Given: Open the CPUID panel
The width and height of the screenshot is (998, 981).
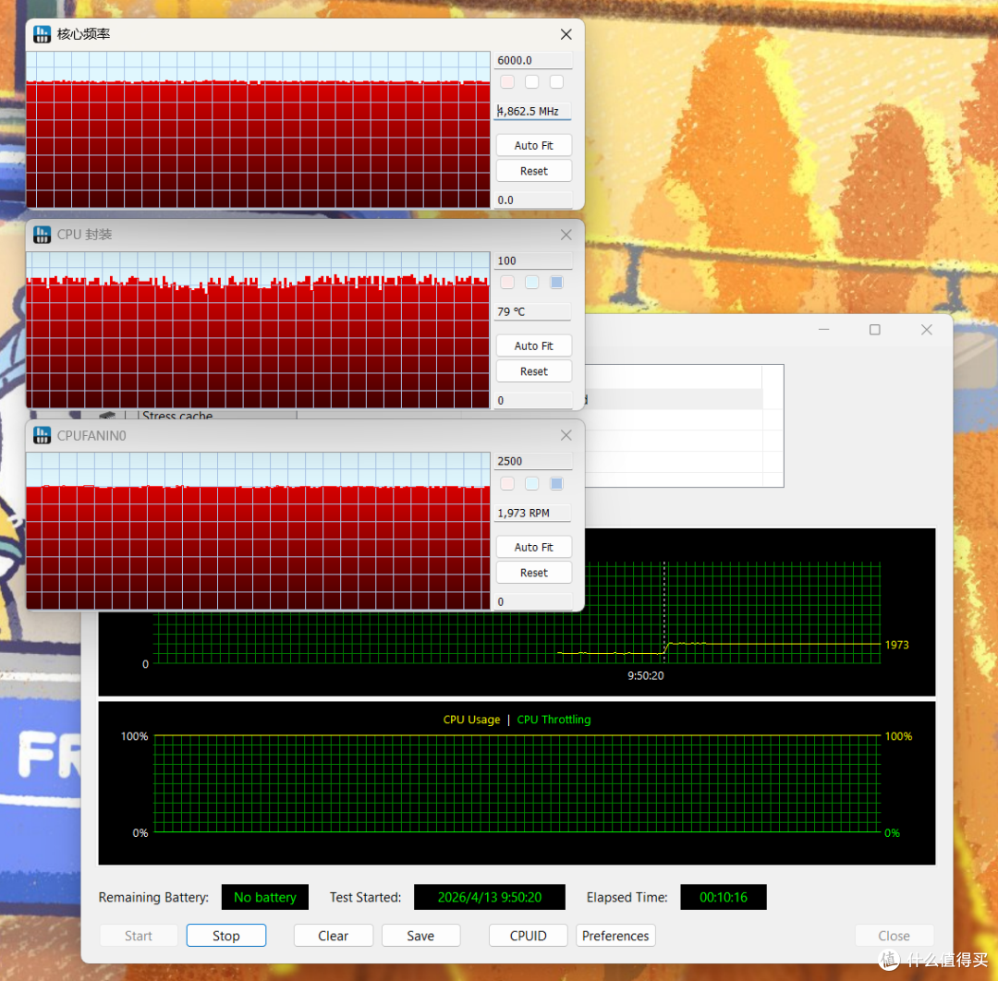Looking at the screenshot, I should tap(529, 936).
